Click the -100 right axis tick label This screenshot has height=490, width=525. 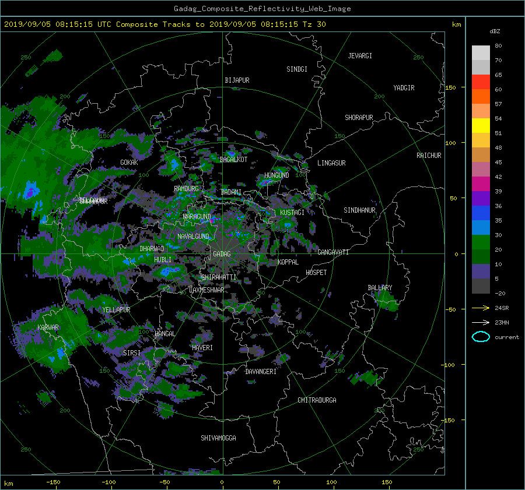(x=447, y=365)
